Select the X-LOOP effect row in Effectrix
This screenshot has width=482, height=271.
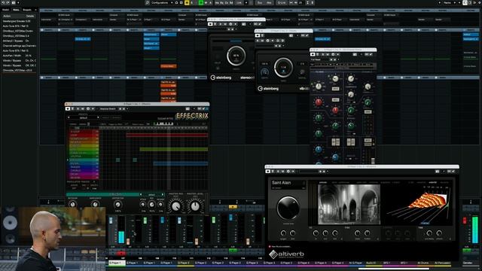84,132
